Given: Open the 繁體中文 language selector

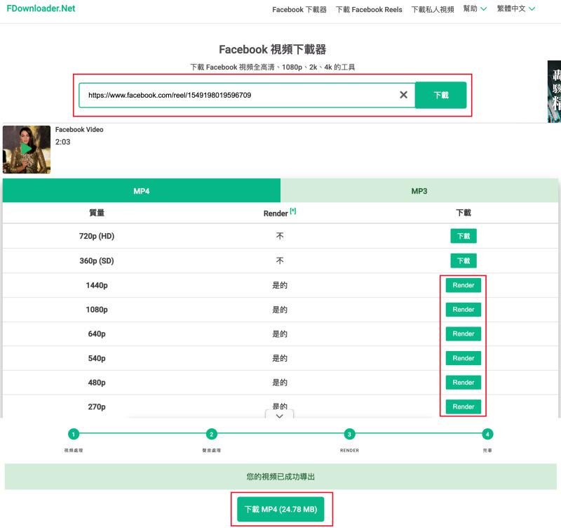Looking at the screenshot, I should pos(514,9).
